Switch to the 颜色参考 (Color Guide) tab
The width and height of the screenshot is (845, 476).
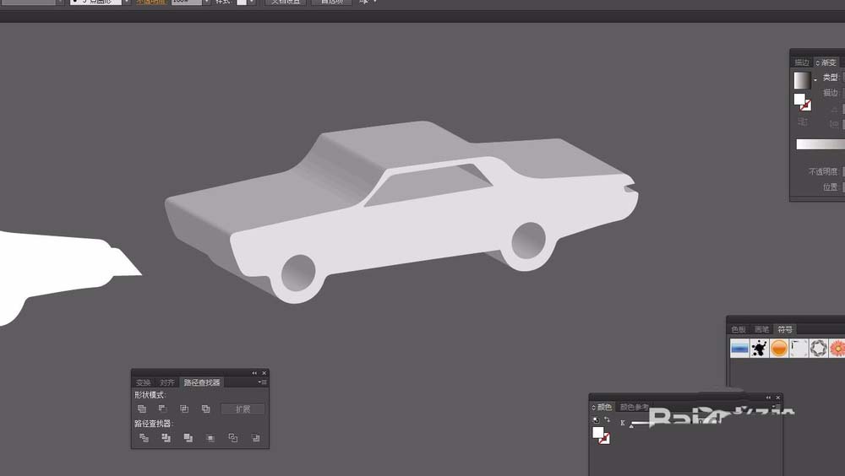(635, 407)
